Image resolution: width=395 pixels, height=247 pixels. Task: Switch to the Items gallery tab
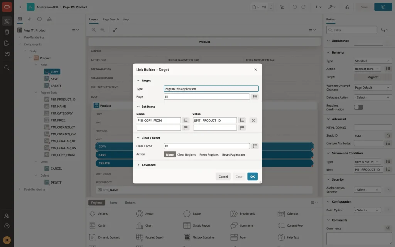tap(113, 203)
